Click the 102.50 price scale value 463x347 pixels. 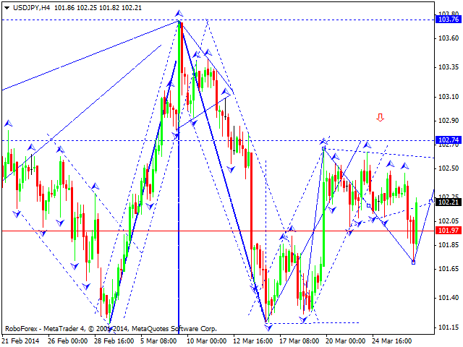pos(449,168)
